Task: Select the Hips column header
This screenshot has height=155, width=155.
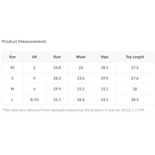Action: click(105, 57)
